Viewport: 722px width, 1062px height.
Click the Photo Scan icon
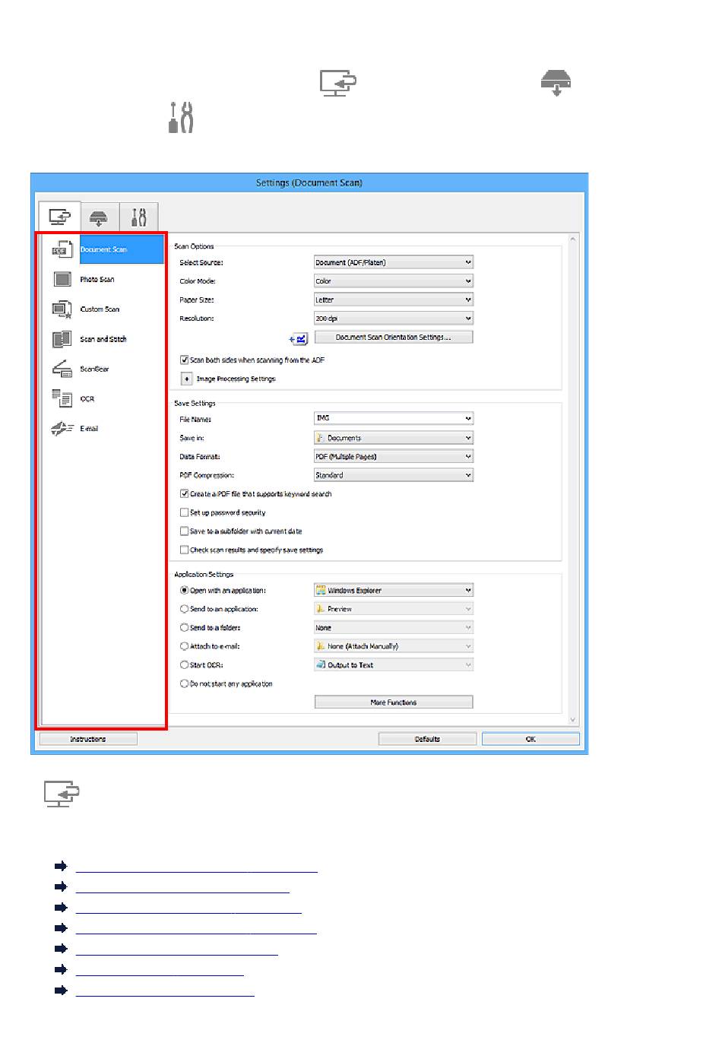point(62,279)
